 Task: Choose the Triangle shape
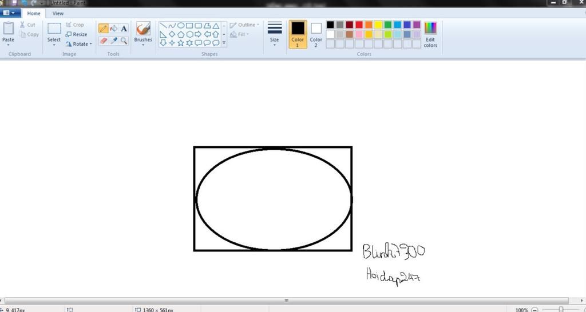216,26
